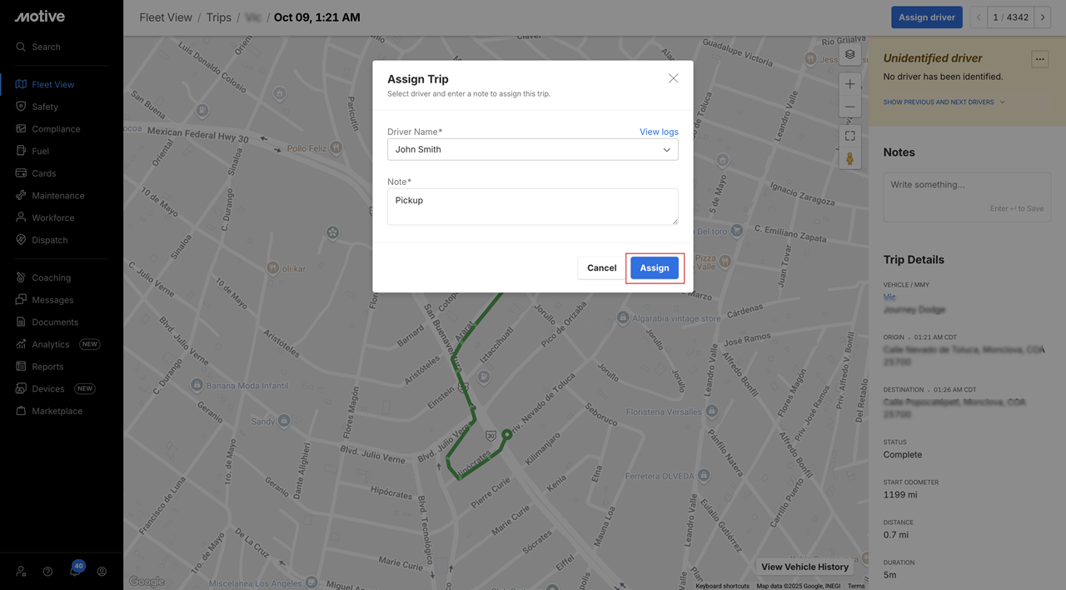Zoom in on the map
This screenshot has height=590, width=1066.
tap(849, 84)
